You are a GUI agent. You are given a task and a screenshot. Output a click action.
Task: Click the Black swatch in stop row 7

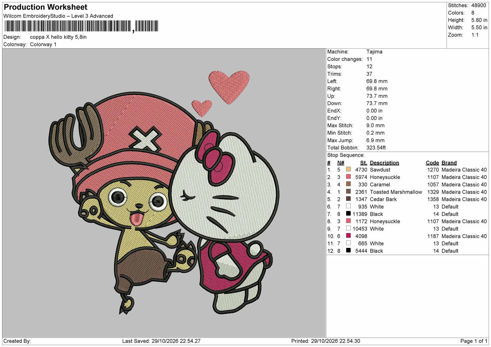click(x=348, y=214)
